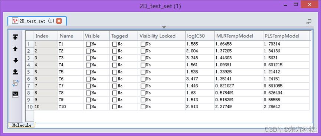This screenshot has width=321, height=136.
Task: Click the restore panel icon at top right
Action: click(x=309, y=22)
